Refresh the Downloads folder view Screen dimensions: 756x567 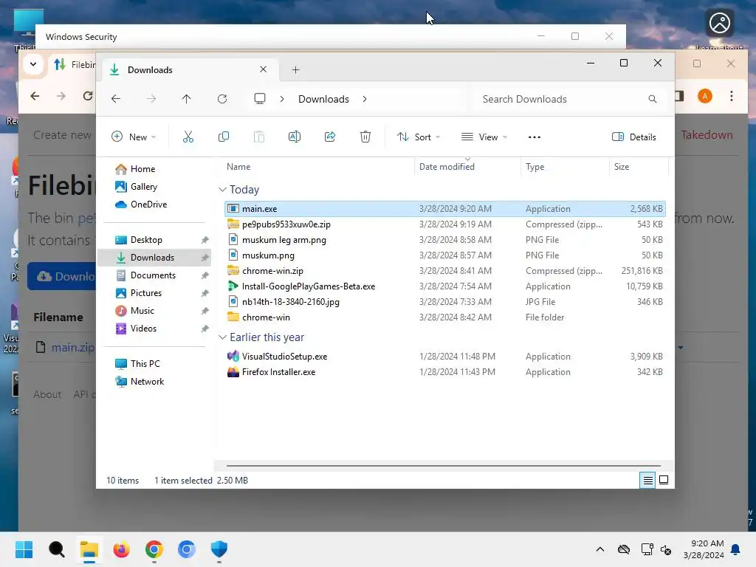coord(222,99)
